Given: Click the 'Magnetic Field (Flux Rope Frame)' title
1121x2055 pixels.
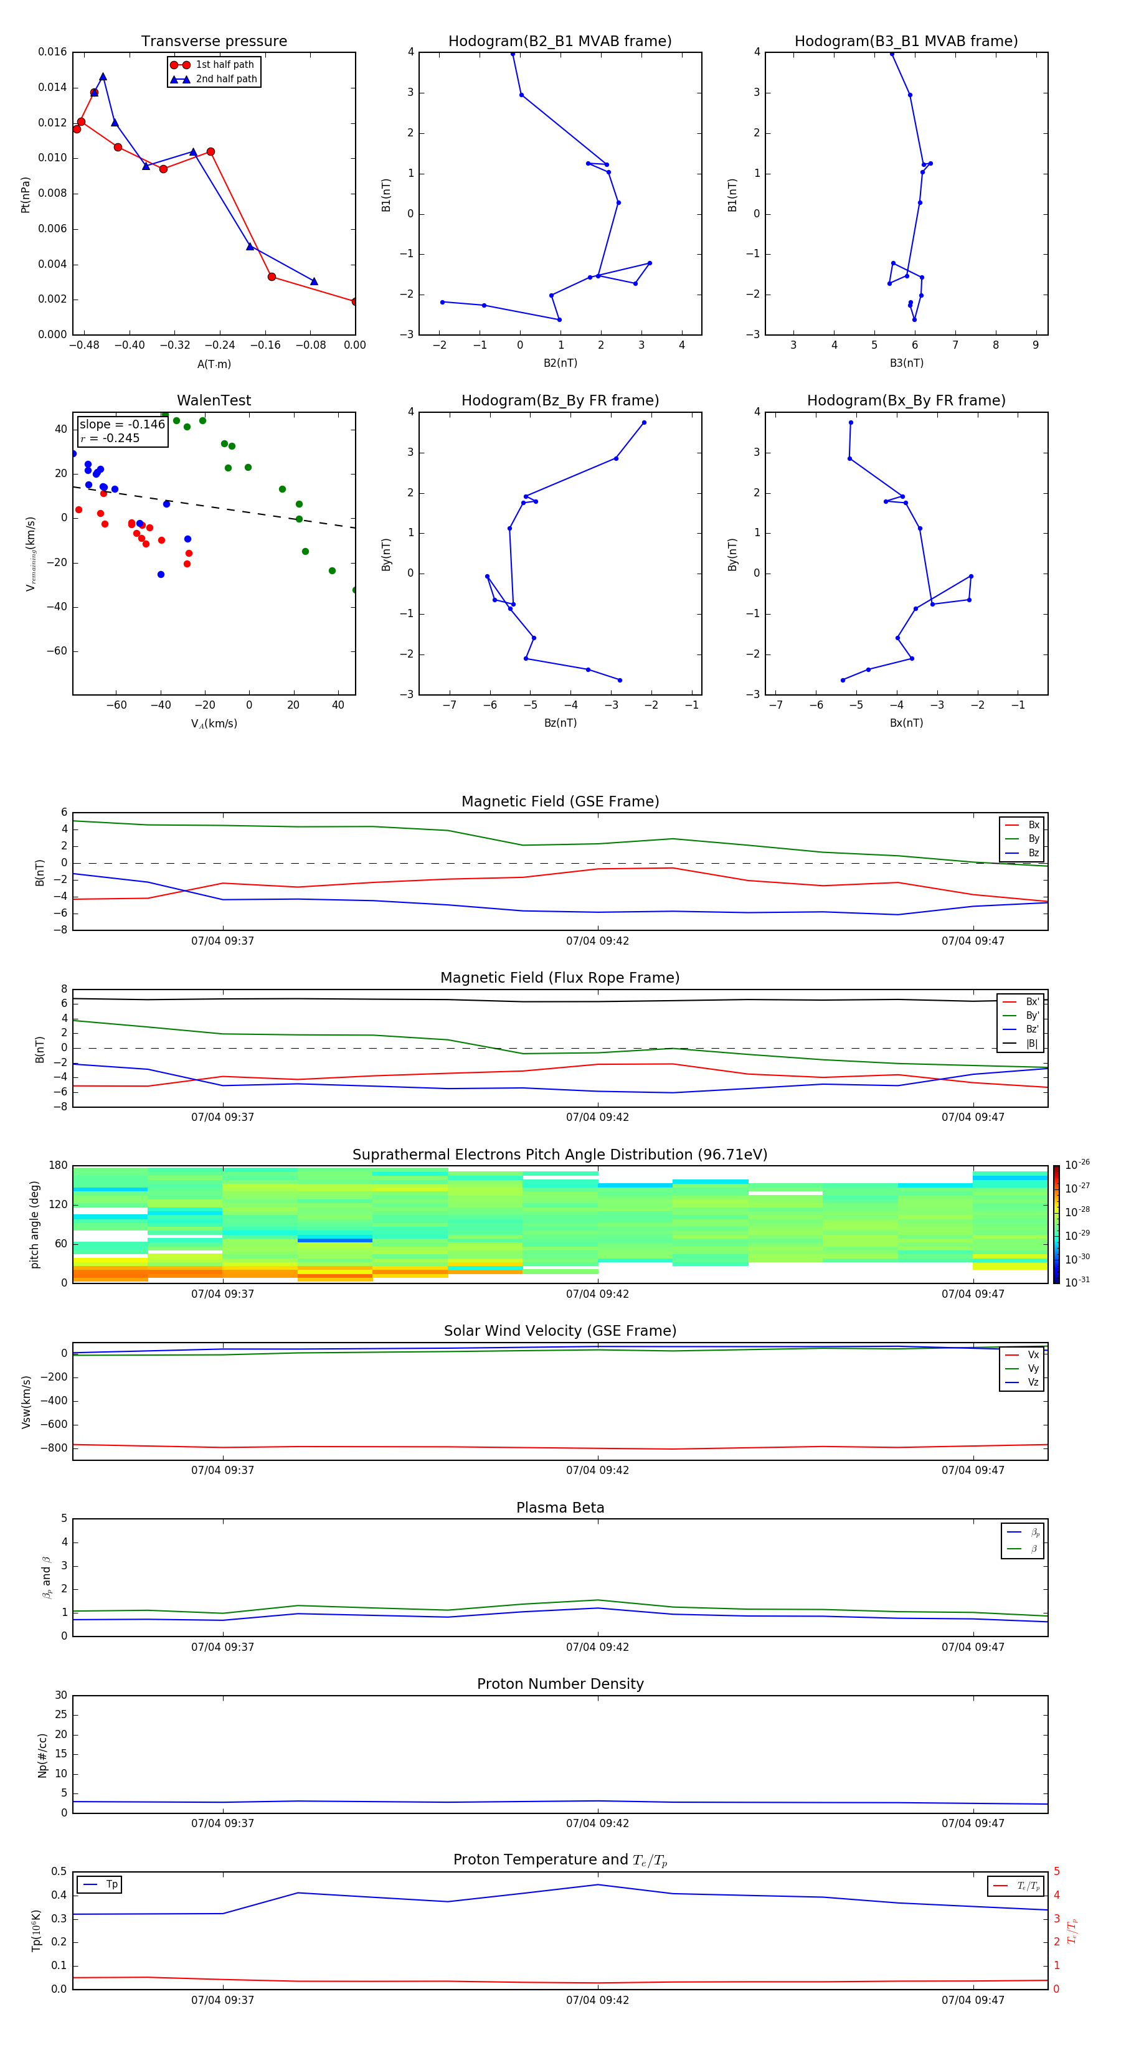Looking at the screenshot, I should click(x=560, y=978).
